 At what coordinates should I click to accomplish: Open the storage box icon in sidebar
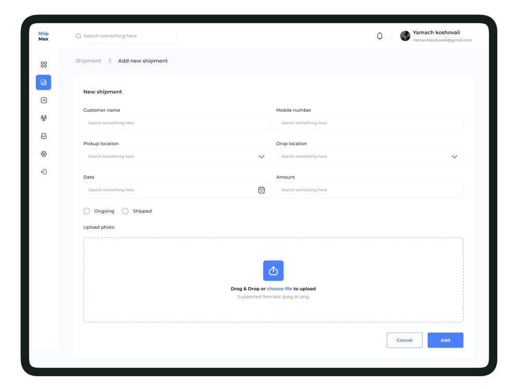[44, 136]
